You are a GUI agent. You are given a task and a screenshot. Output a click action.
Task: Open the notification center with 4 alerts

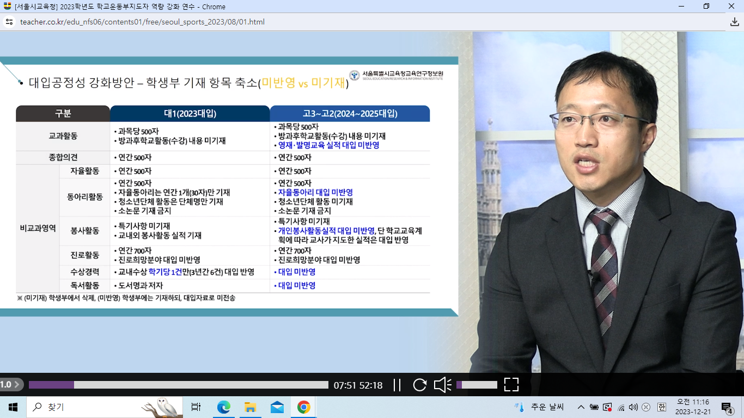(727, 407)
